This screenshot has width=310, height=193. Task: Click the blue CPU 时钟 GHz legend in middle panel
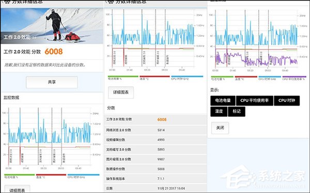[x=187, y=77]
